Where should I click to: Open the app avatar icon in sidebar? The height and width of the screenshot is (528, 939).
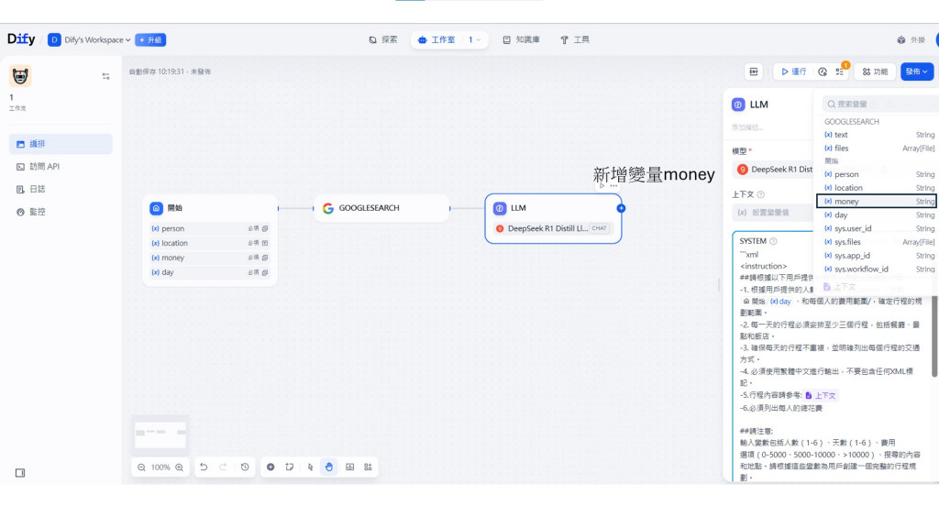[20, 76]
